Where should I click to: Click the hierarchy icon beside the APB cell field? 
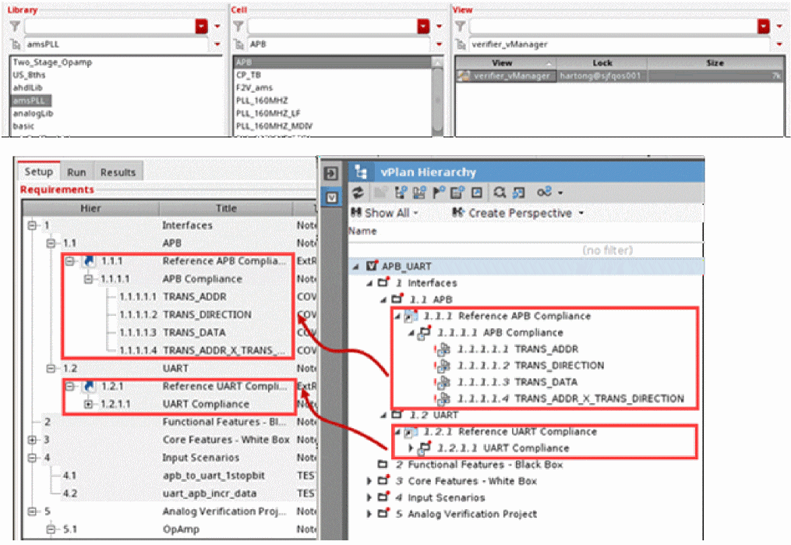(238, 45)
